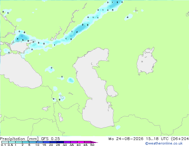189x146 pixels.
Task: Click the 0.1–0.5 mm legend swatch
Action: point(5,142)
